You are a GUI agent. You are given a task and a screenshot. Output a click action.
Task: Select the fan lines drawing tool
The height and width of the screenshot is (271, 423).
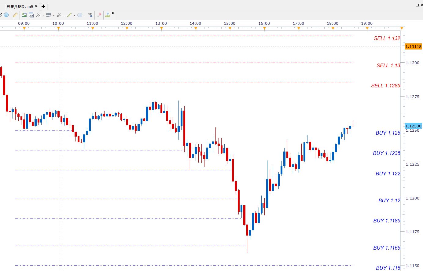coord(59,15)
